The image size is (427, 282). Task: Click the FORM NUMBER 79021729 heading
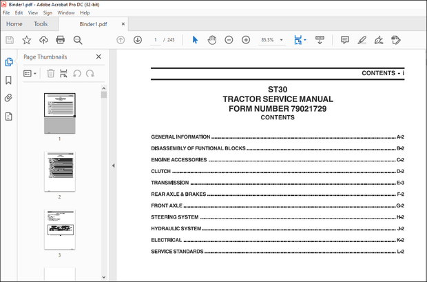coord(278,108)
